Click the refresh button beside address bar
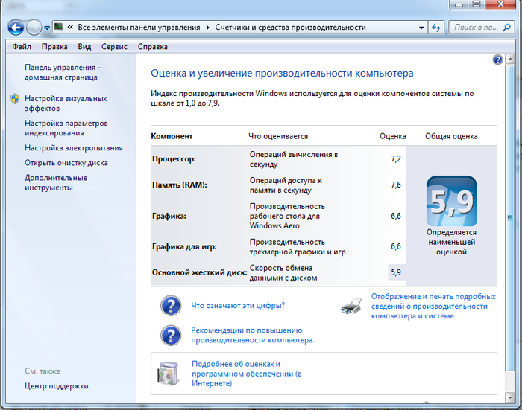The width and height of the screenshot is (522, 410). [x=437, y=28]
